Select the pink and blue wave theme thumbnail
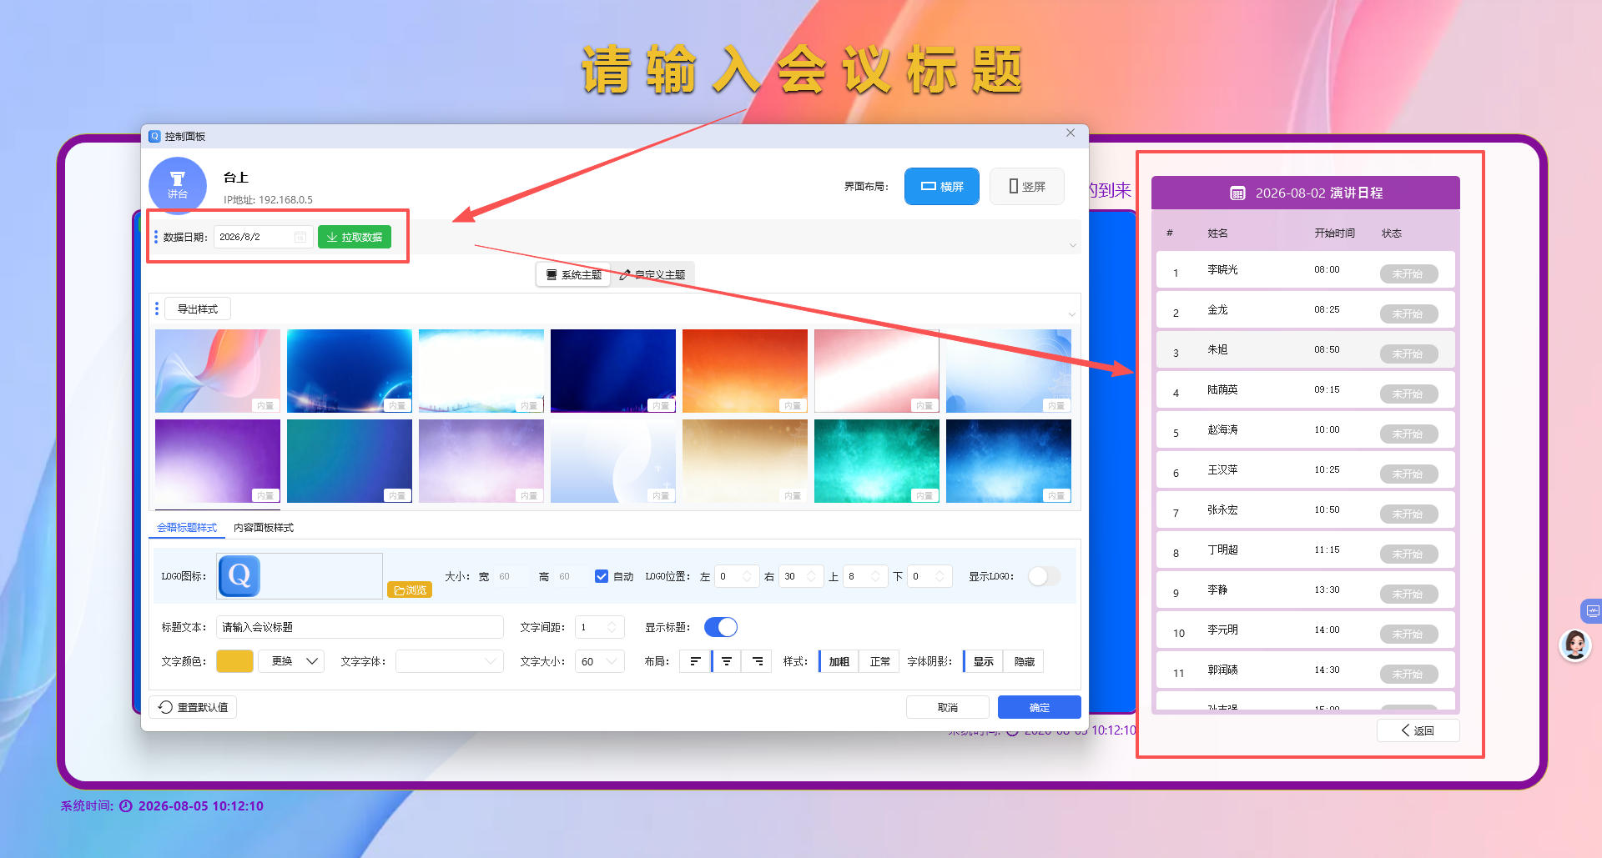Viewport: 1602px width, 858px height. (218, 371)
